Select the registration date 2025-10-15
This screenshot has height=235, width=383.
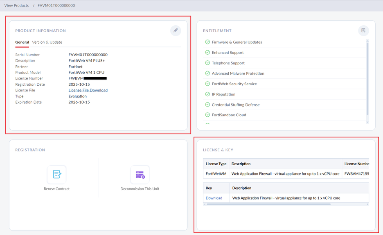tap(79, 84)
